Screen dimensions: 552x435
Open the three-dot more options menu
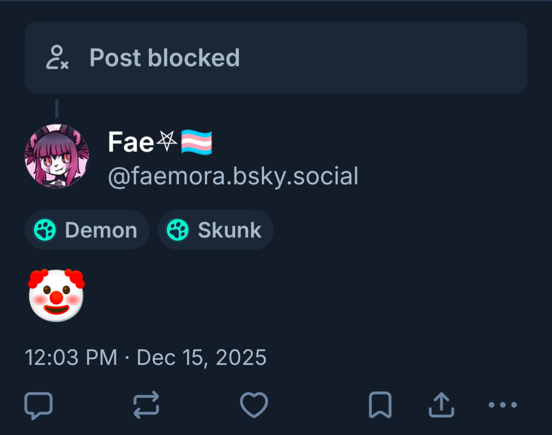pyautogui.click(x=502, y=405)
